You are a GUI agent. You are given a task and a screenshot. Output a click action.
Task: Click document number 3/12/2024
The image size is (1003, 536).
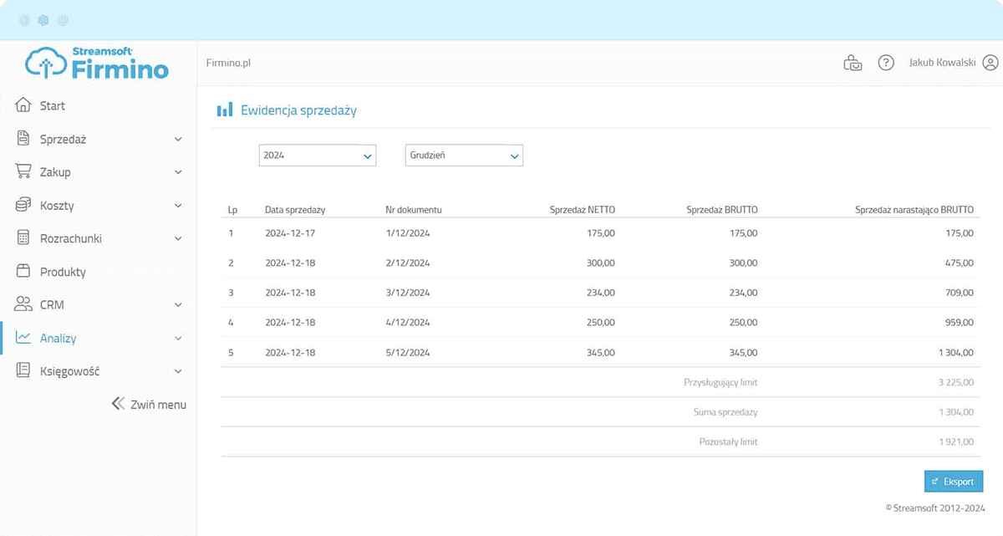[408, 293]
